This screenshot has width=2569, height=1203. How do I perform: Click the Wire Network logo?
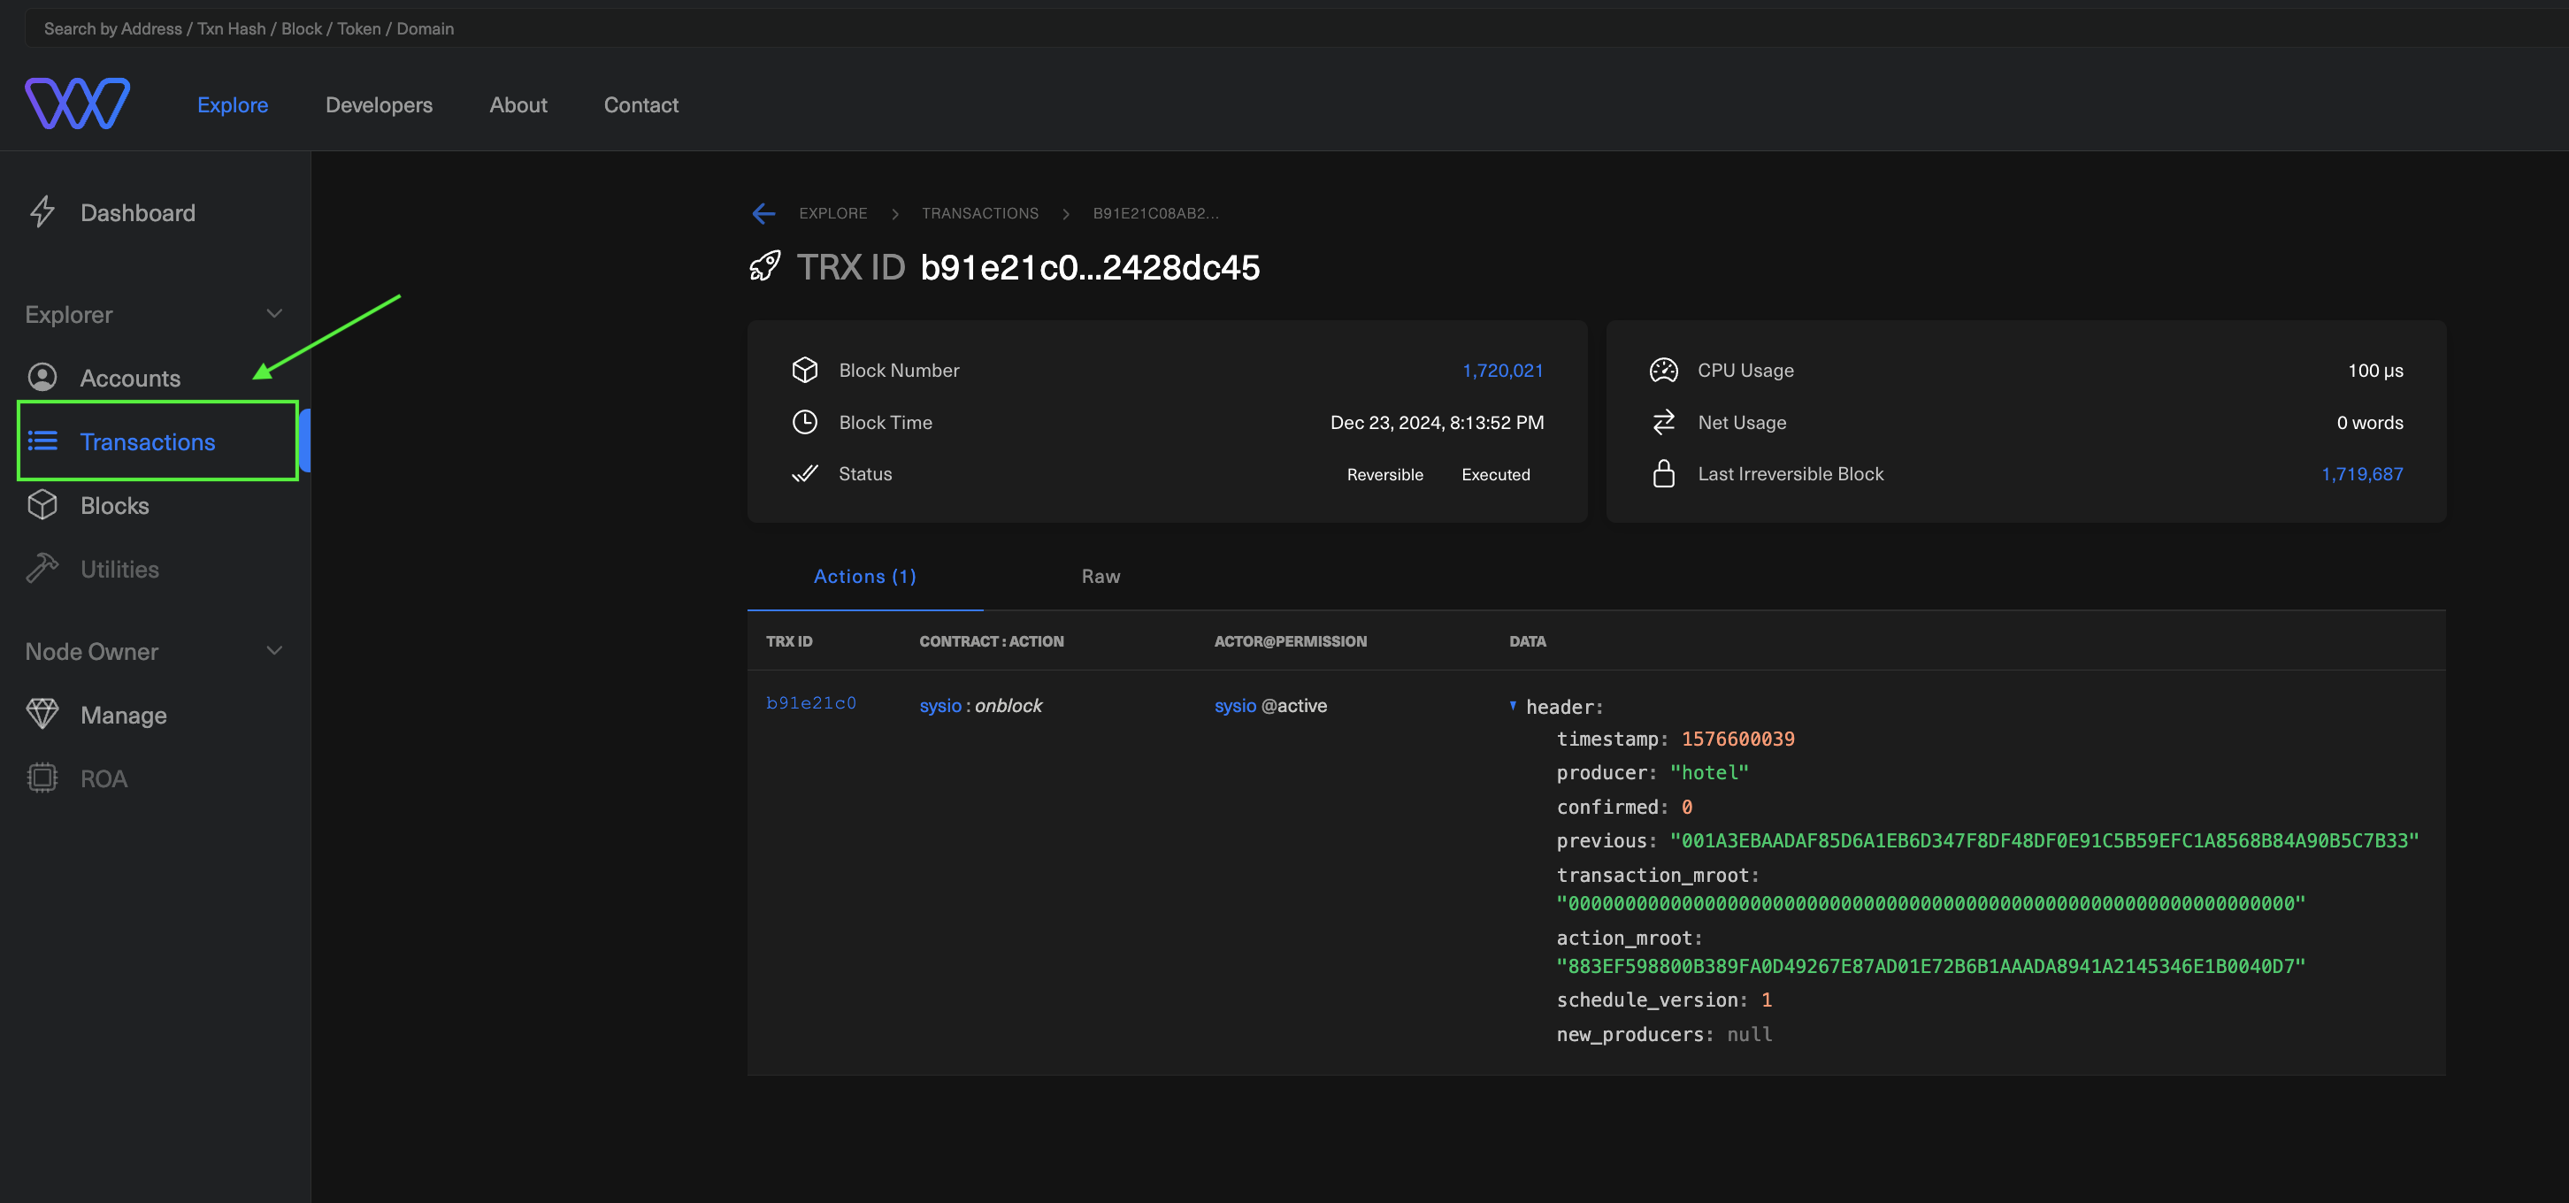click(x=78, y=103)
